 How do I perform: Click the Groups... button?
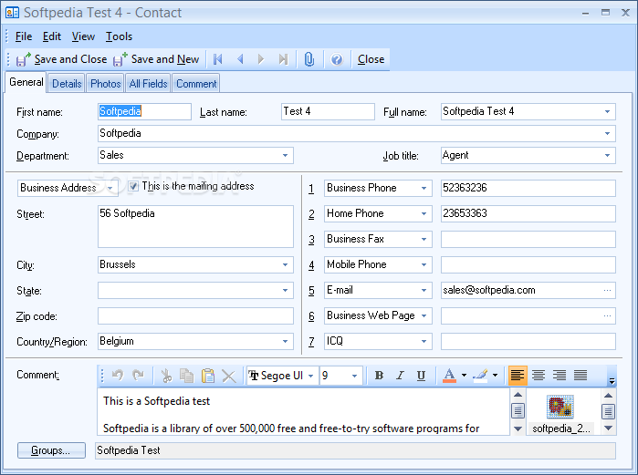tap(51, 450)
